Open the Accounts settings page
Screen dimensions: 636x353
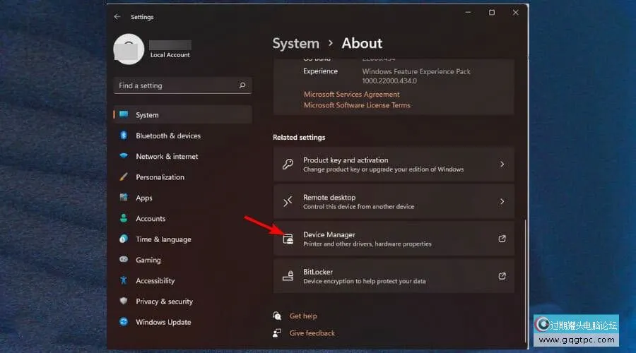click(151, 219)
